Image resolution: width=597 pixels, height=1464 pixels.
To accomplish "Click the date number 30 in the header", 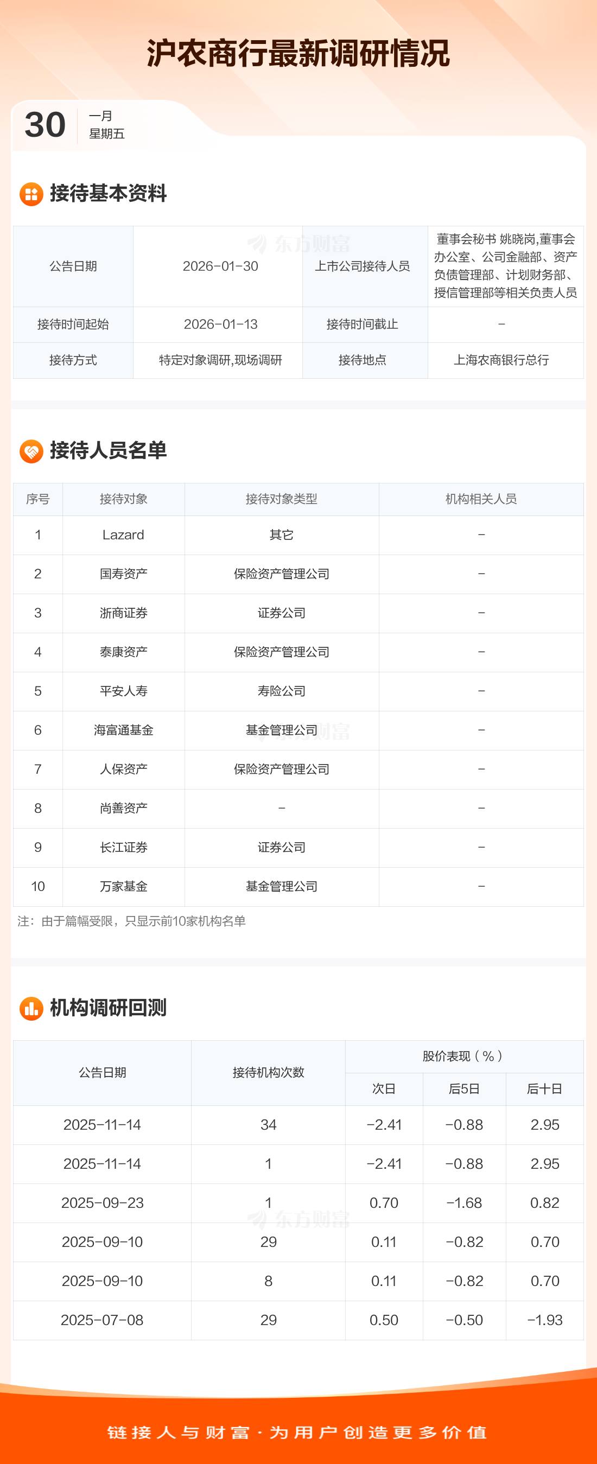I will tap(45, 125).
